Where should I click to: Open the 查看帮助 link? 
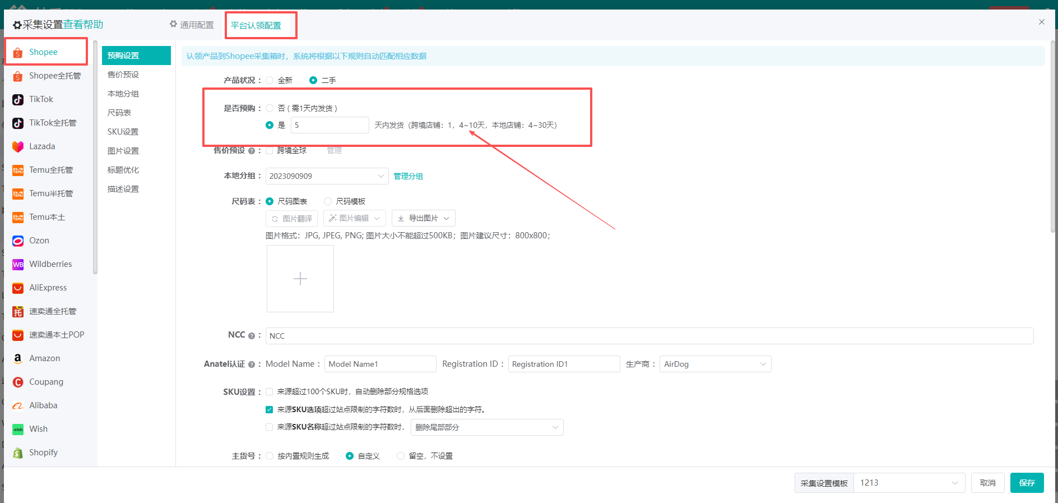[83, 25]
